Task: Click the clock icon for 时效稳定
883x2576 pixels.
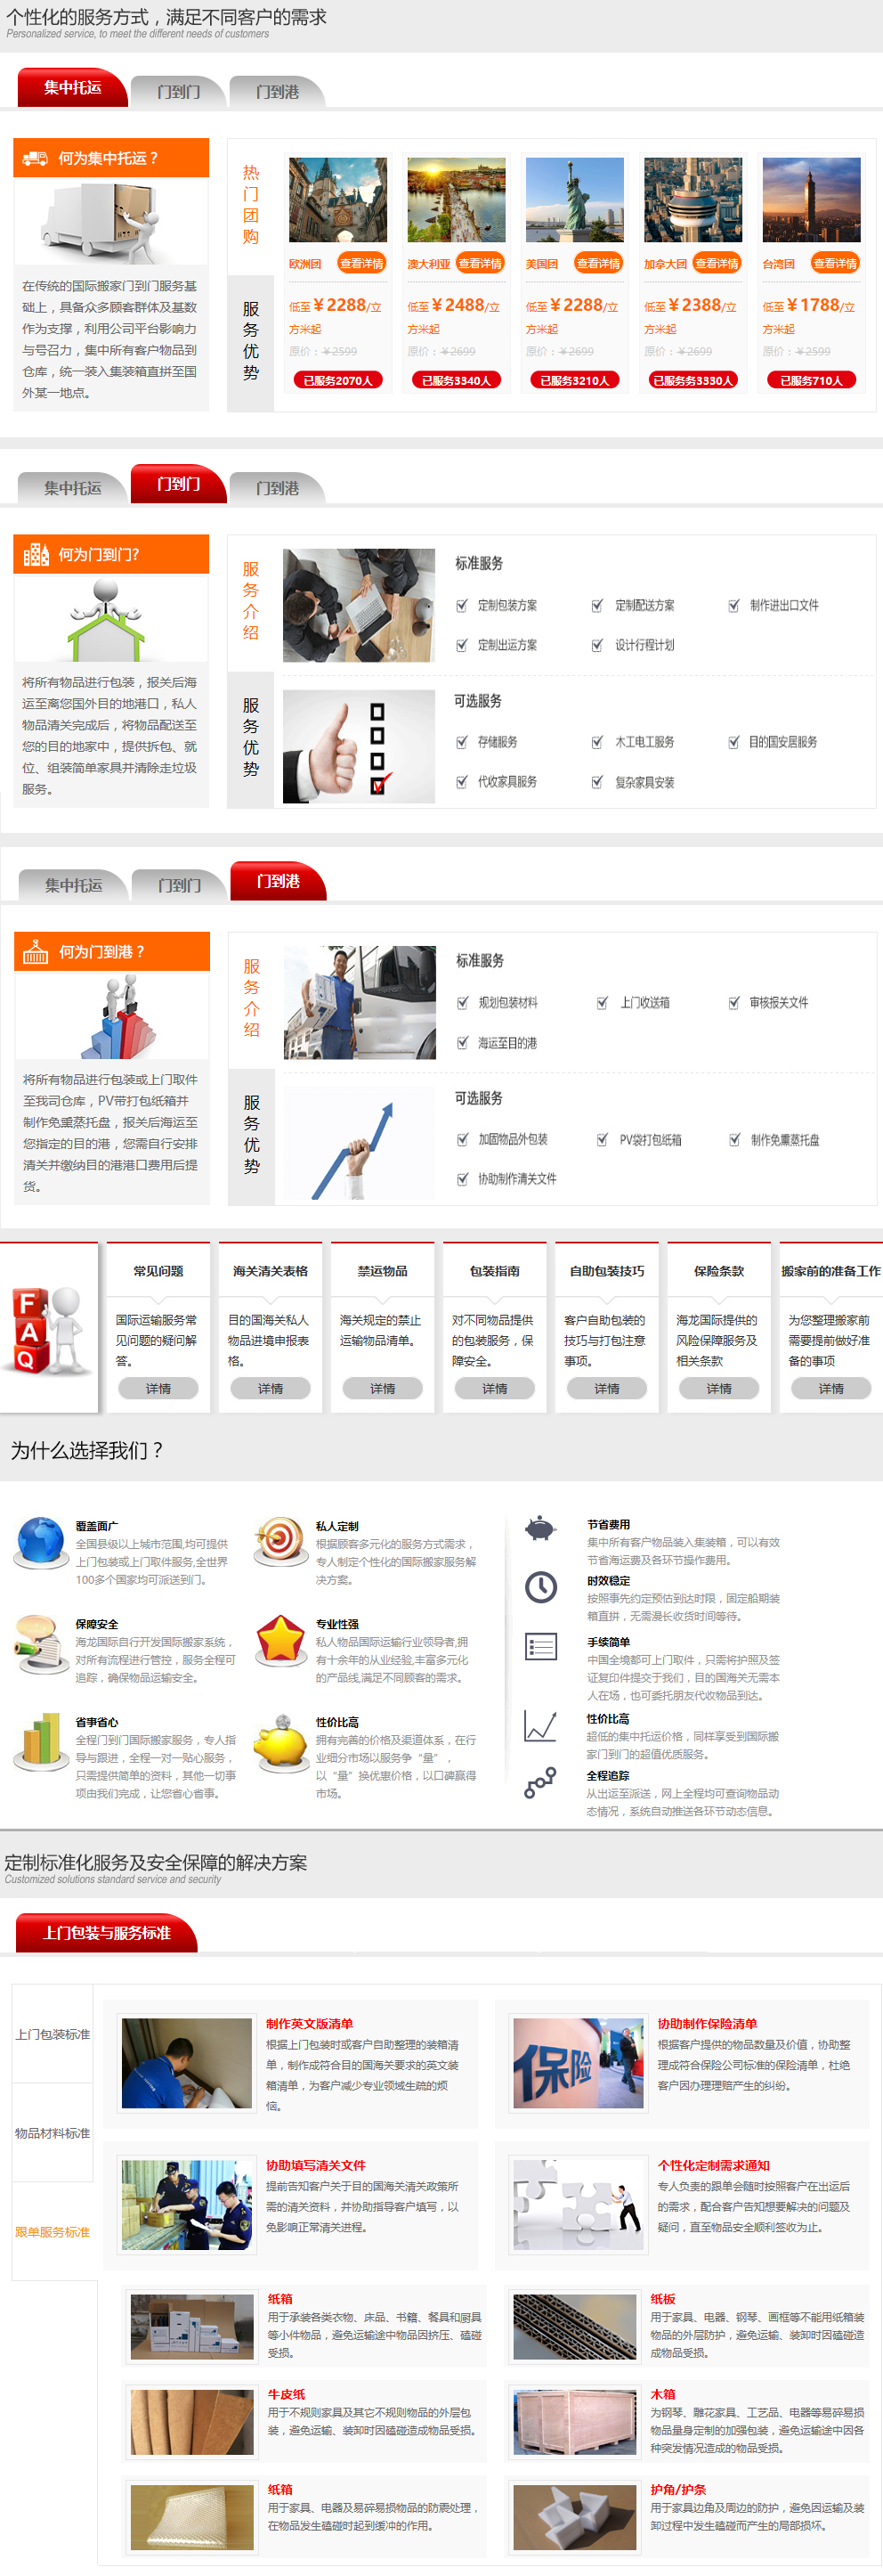Action: [x=540, y=1587]
